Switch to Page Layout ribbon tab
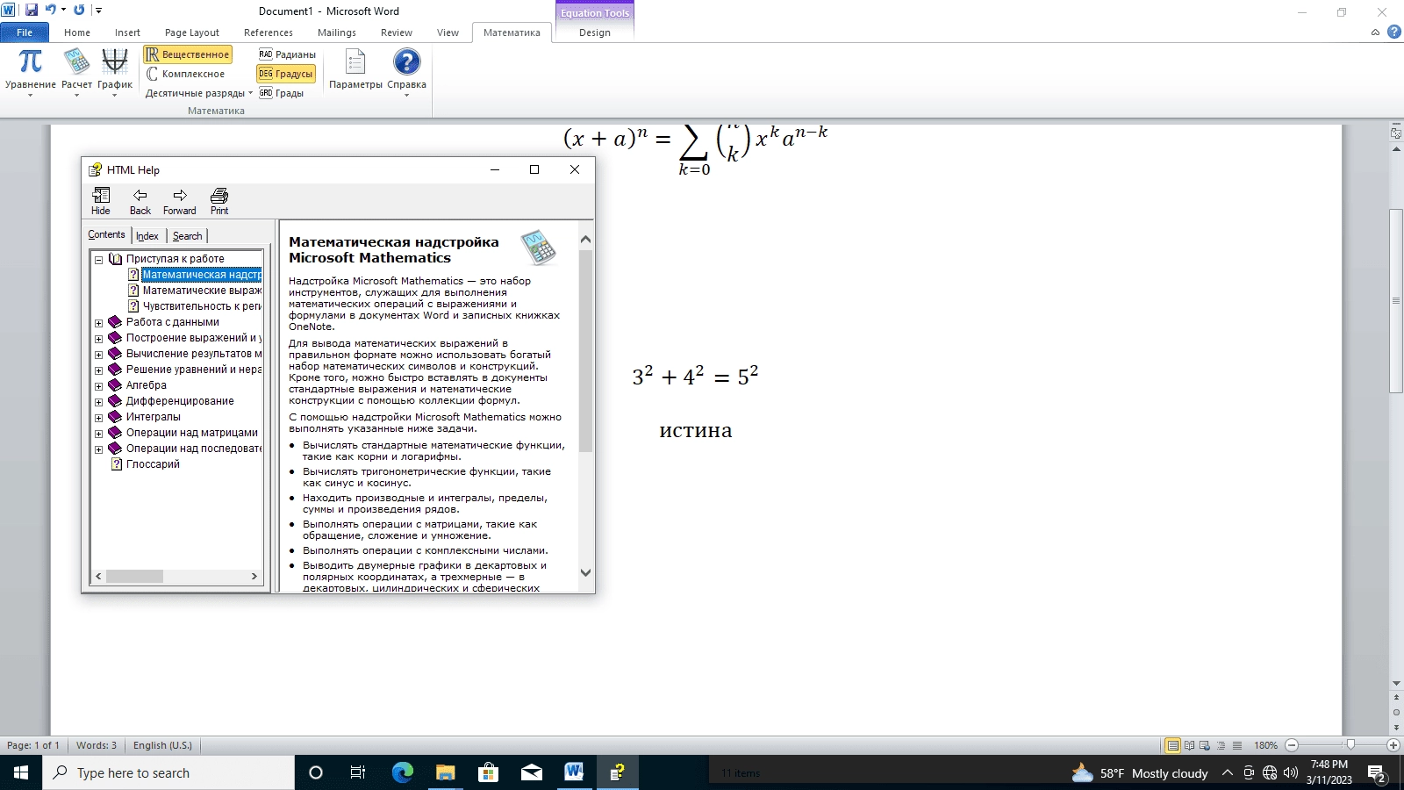Image resolution: width=1404 pixels, height=790 pixels. pos(192,32)
